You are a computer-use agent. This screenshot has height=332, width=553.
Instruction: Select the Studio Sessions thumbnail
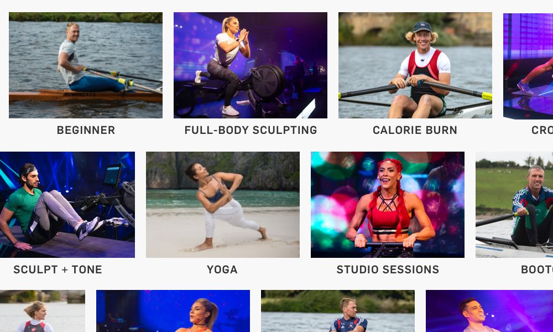coord(388,205)
